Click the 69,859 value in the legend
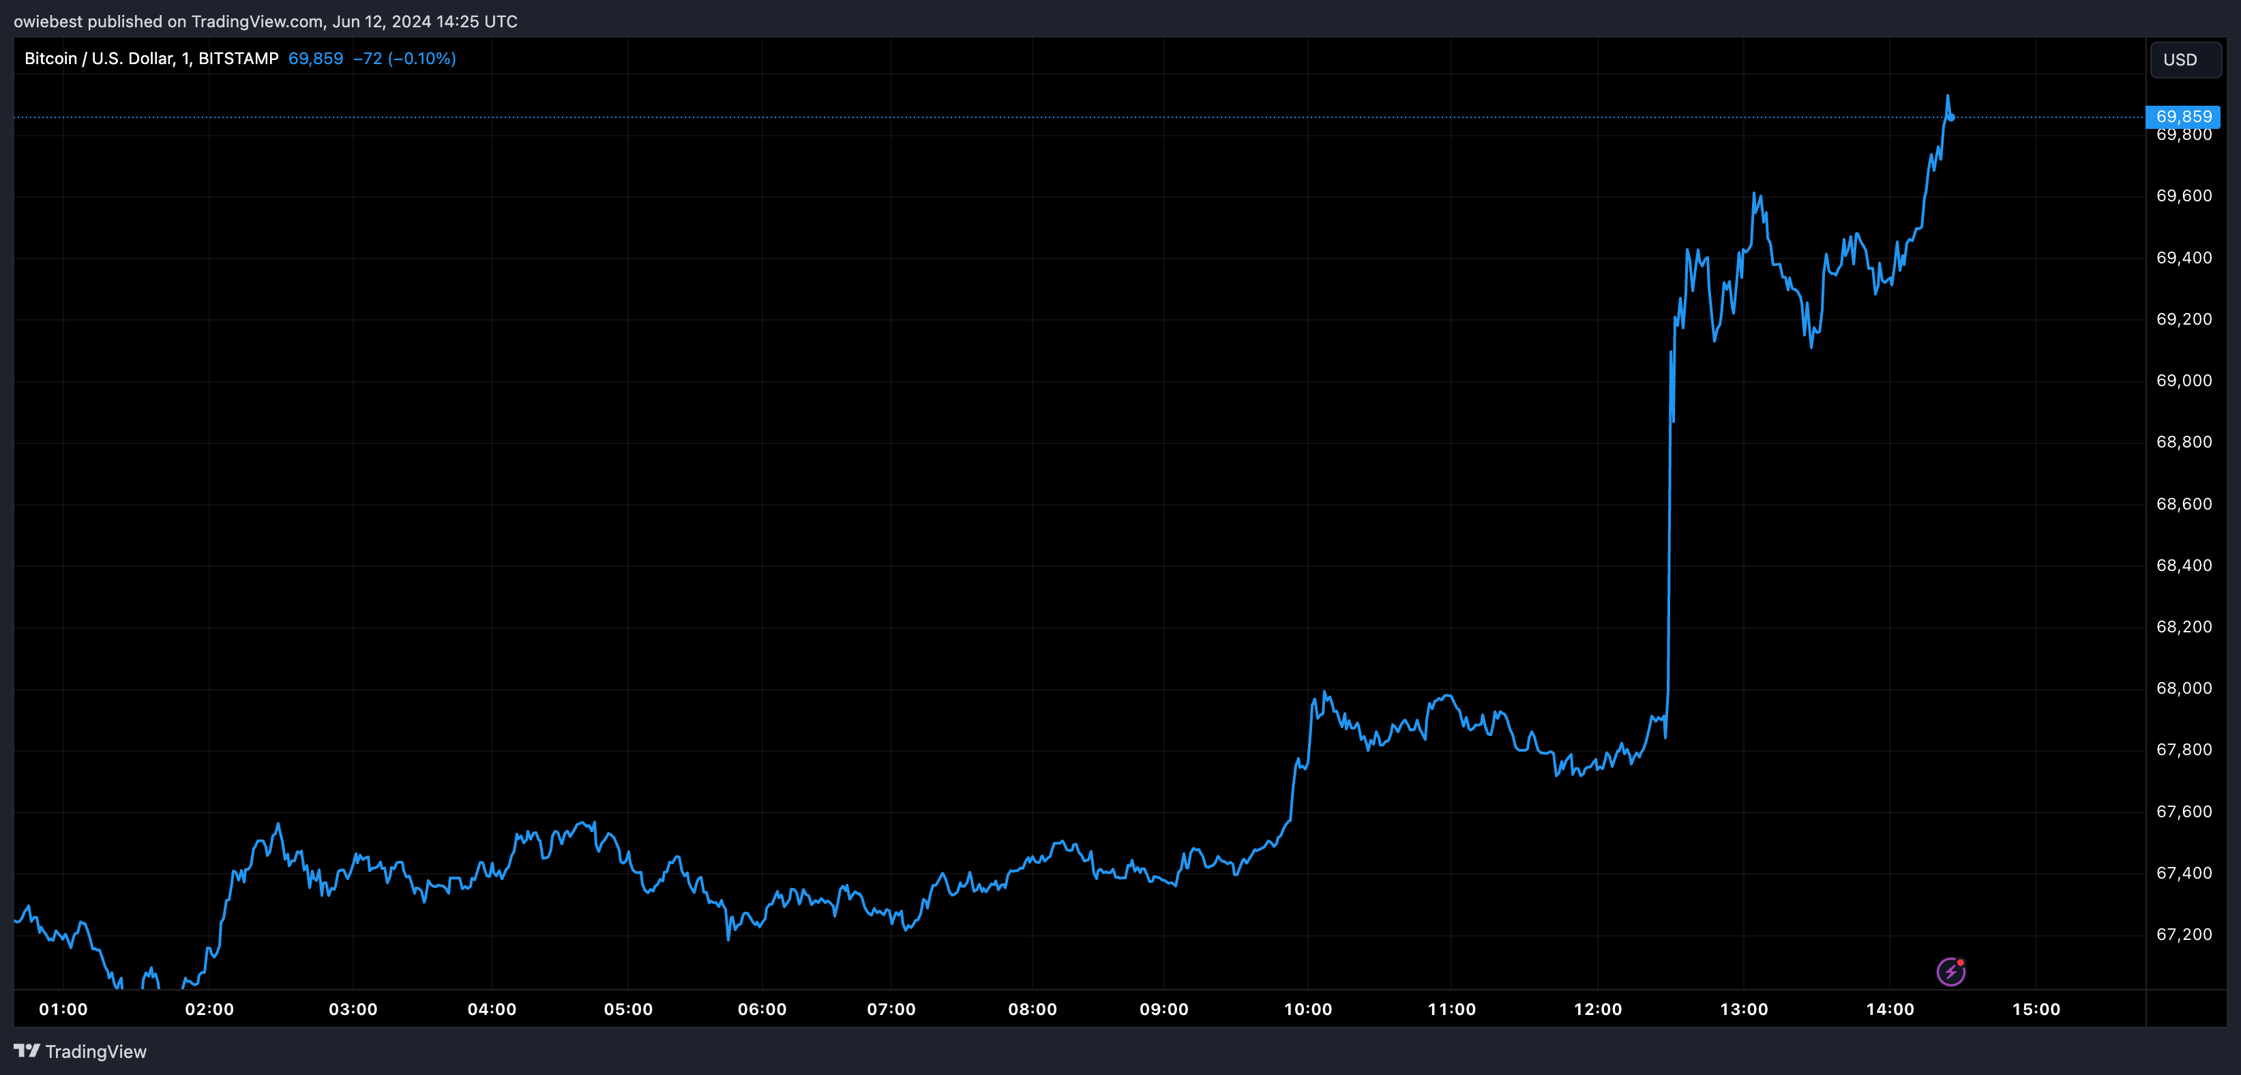This screenshot has width=2241, height=1075. pos(316,58)
